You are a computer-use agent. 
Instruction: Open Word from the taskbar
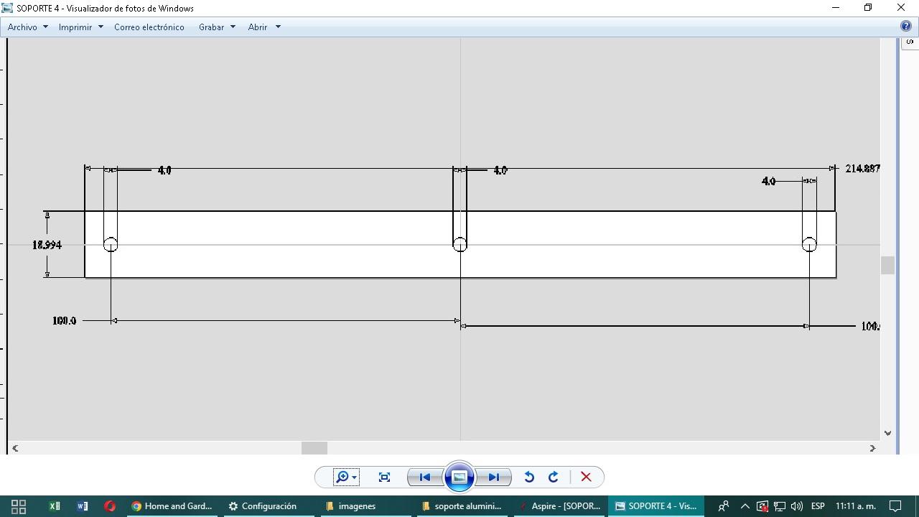[x=83, y=506]
